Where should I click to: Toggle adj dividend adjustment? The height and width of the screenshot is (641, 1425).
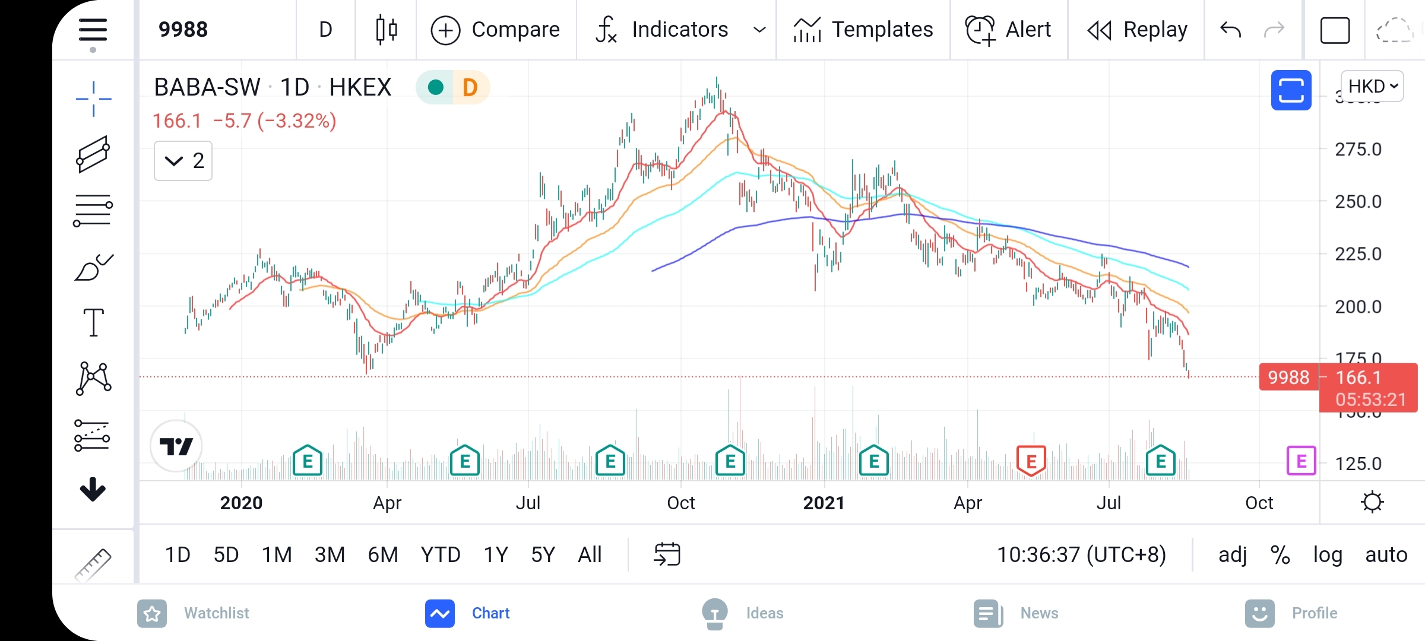(x=1233, y=555)
